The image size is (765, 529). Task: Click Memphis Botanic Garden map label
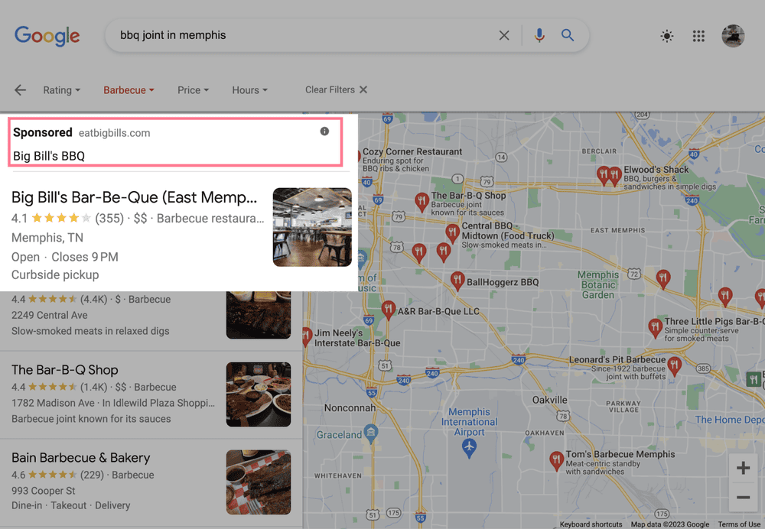coord(598,284)
